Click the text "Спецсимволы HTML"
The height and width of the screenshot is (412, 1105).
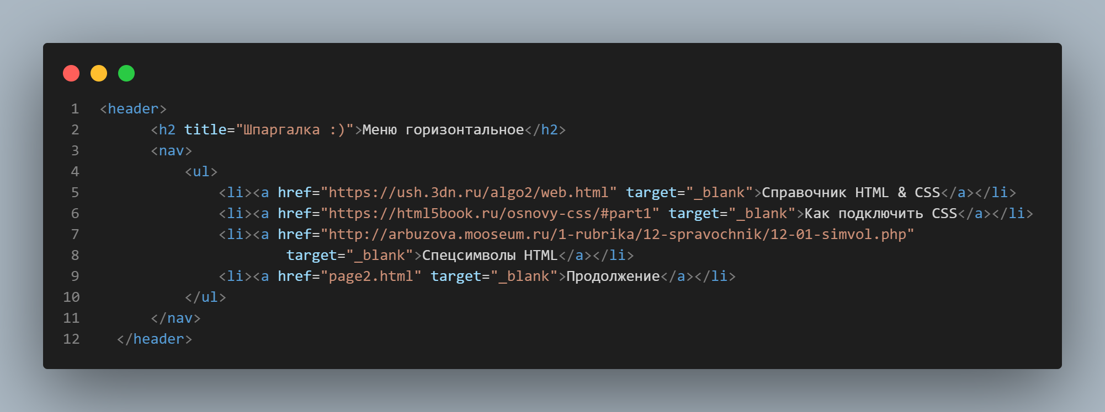(490, 256)
